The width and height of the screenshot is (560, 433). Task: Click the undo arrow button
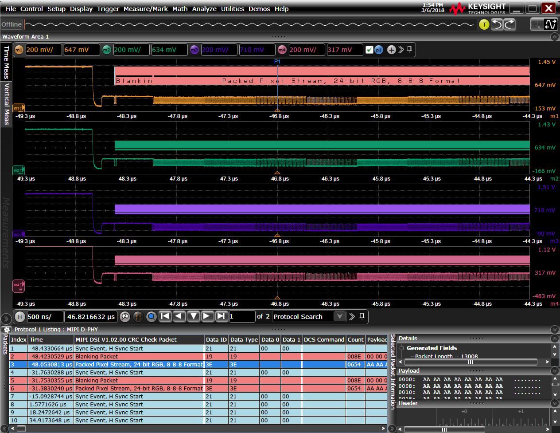click(x=497, y=24)
